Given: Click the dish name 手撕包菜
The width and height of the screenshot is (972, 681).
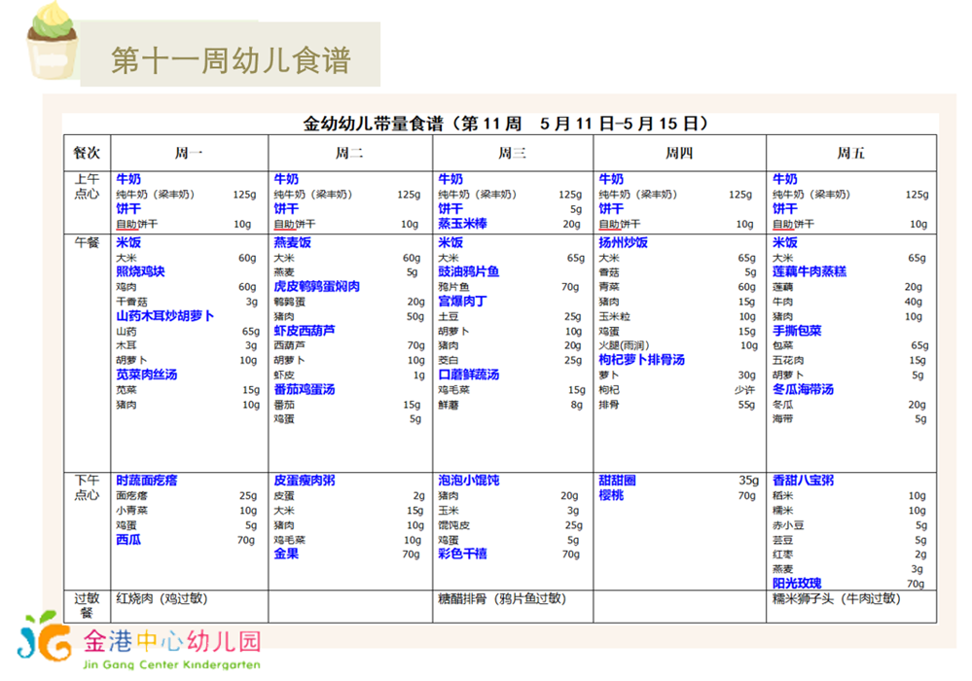Looking at the screenshot, I should pyautogui.click(x=797, y=330).
